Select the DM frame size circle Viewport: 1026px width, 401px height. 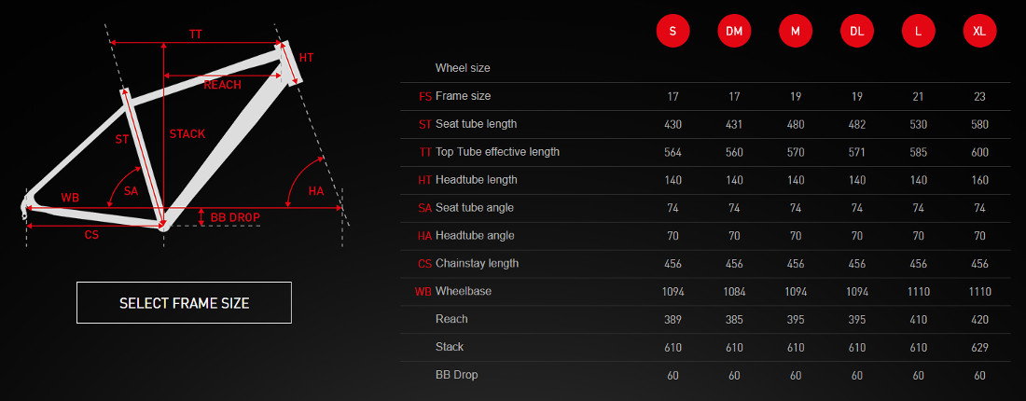(x=734, y=31)
